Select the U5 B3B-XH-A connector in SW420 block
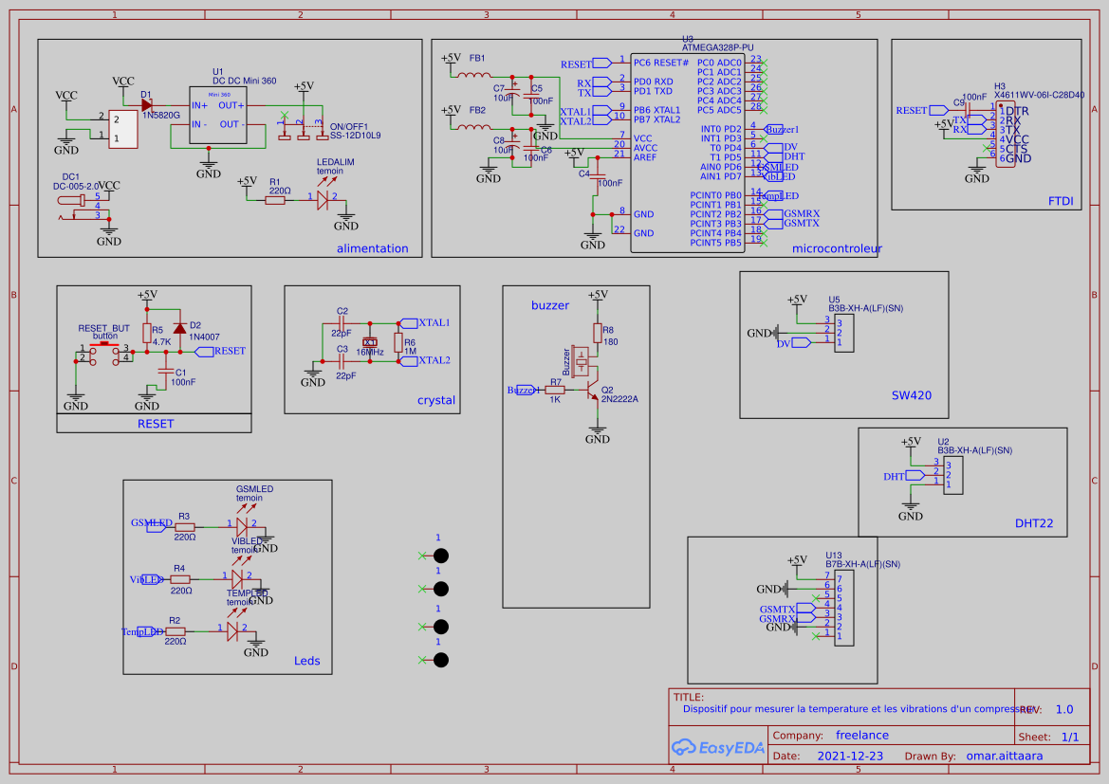The width and height of the screenshot is (1109, 784). click(843, 333)
